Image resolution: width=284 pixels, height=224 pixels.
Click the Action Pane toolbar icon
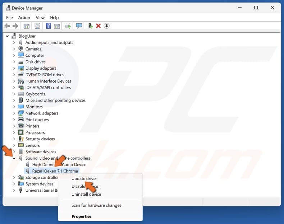pos(57,26)
